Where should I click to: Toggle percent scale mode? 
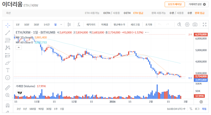[191, 109]
